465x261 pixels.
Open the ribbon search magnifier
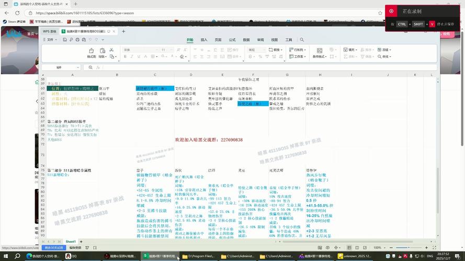[x=302, y=40]
